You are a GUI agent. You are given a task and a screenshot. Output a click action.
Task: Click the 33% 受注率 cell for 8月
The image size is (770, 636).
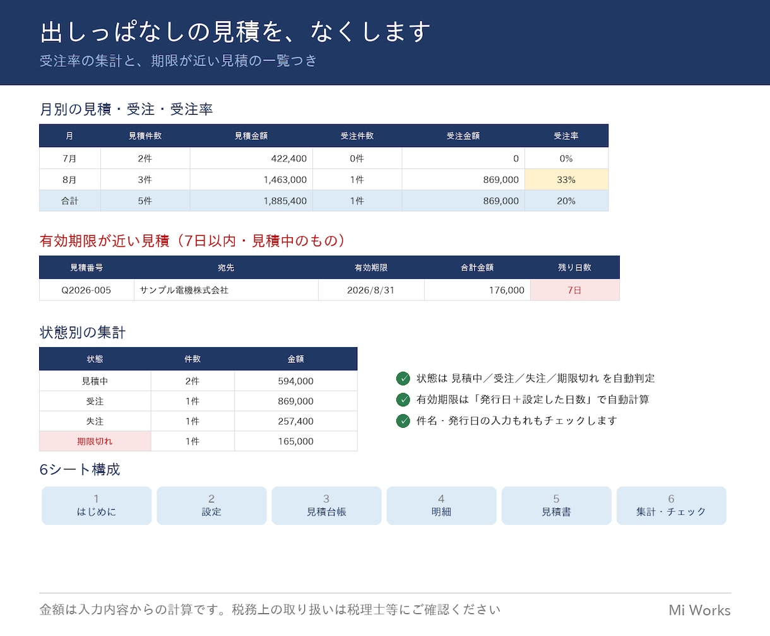click(x=566, y=180)
